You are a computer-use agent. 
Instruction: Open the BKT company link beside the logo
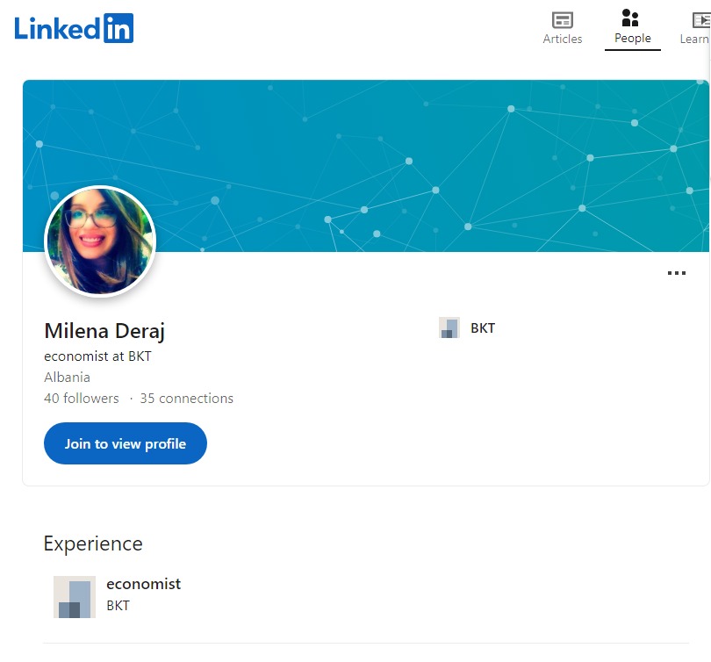483,328
